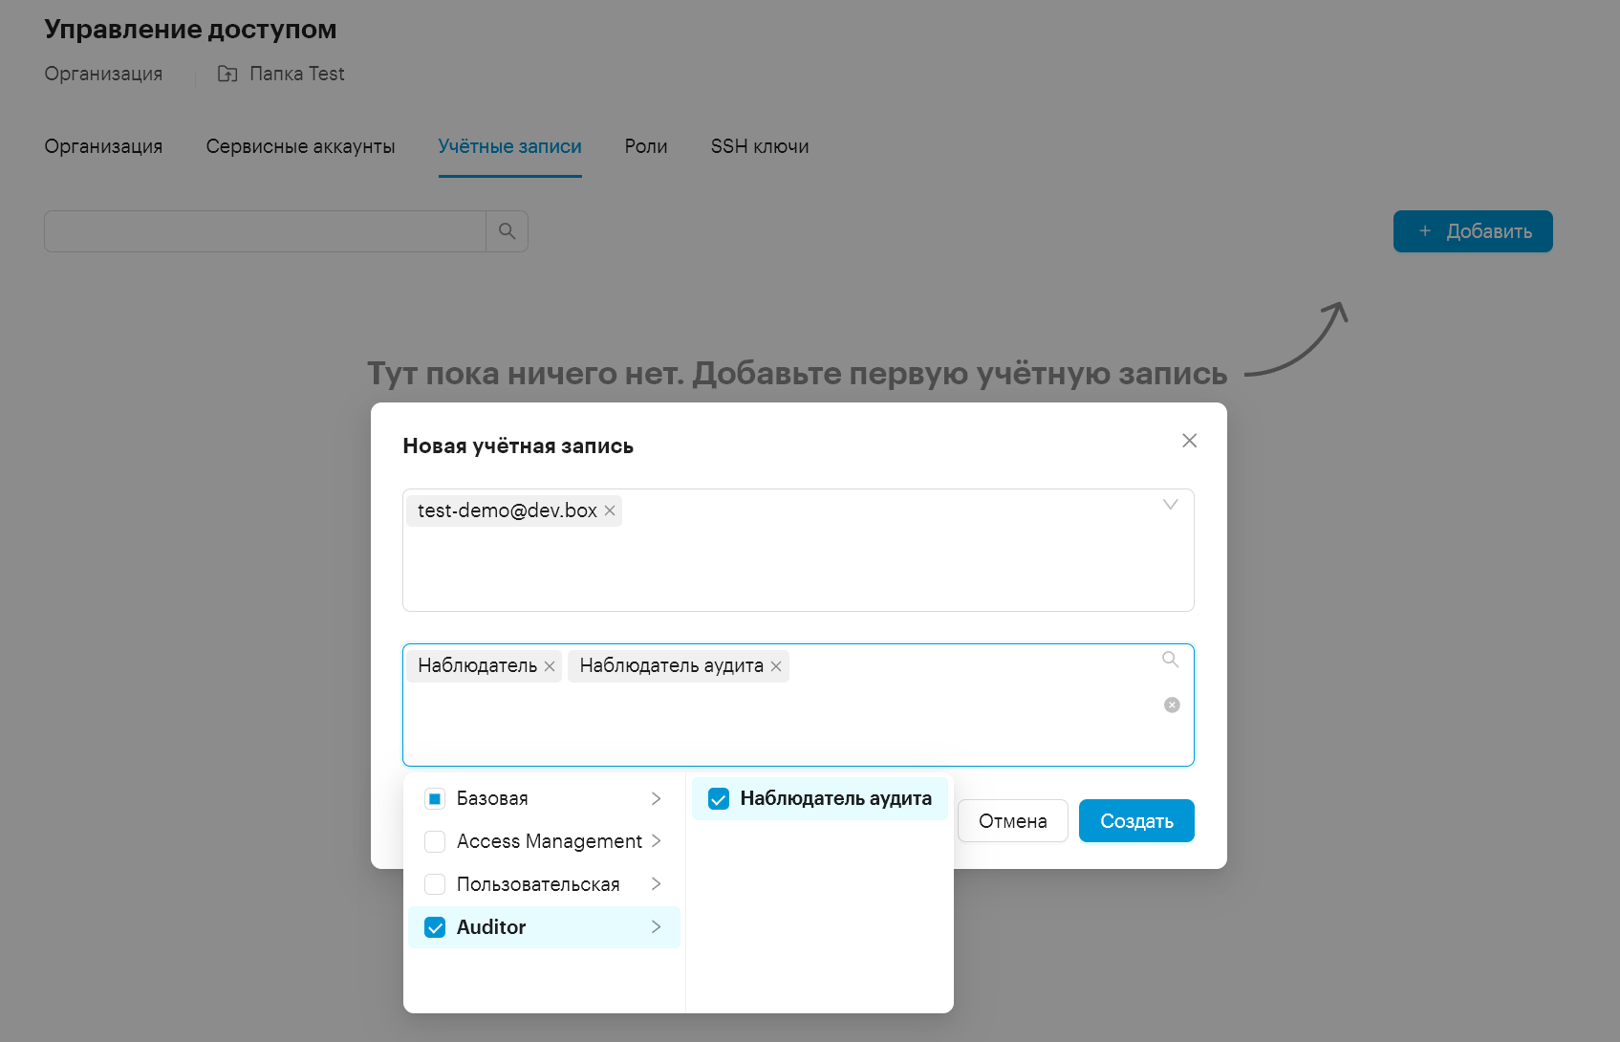The image size is (1620, 1042).
Task: Click the plus icon on Добавить button
Action: tap(1424, 231)
